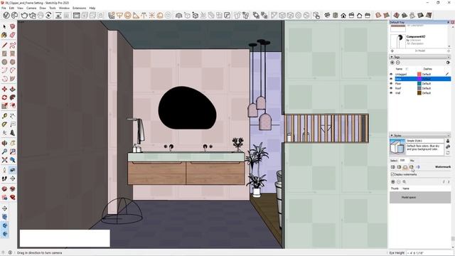This screenshot has width=455, height=256.
Task: Hide the Wall tag
Action: [x=391, y=93]
